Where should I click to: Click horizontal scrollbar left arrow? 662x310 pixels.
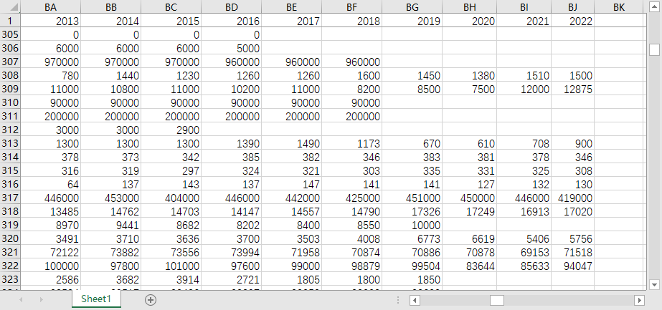[x=415, y=300]
